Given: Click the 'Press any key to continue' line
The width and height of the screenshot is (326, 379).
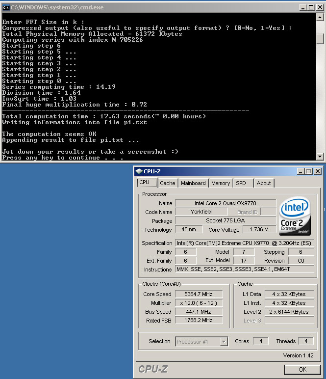Looking at the screenshot, I should click(x=63, y=158).
